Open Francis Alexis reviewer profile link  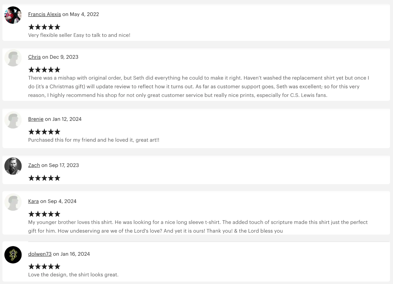(44, 14)
